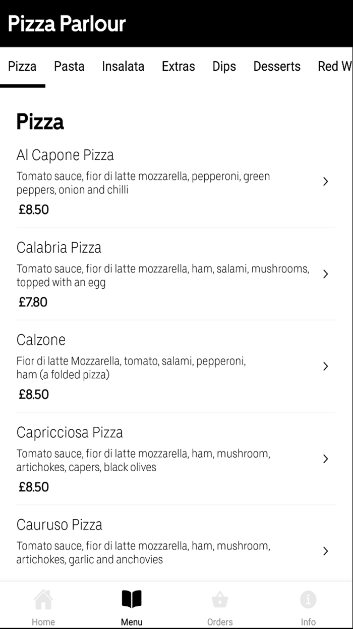Viewport: 353px width, 629px height.
Task: Open the Insalata category tab
Action: click(x=123, y=66)
